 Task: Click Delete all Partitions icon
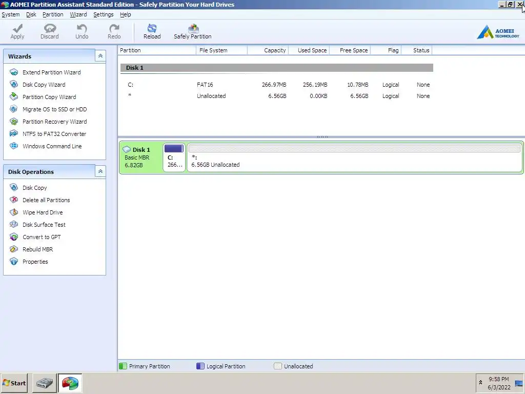point(14,200)
